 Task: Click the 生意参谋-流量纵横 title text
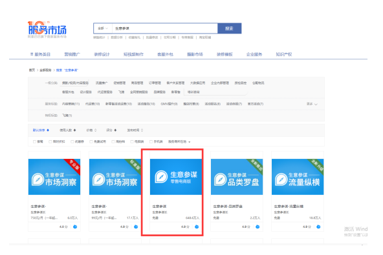pos(289,206)
